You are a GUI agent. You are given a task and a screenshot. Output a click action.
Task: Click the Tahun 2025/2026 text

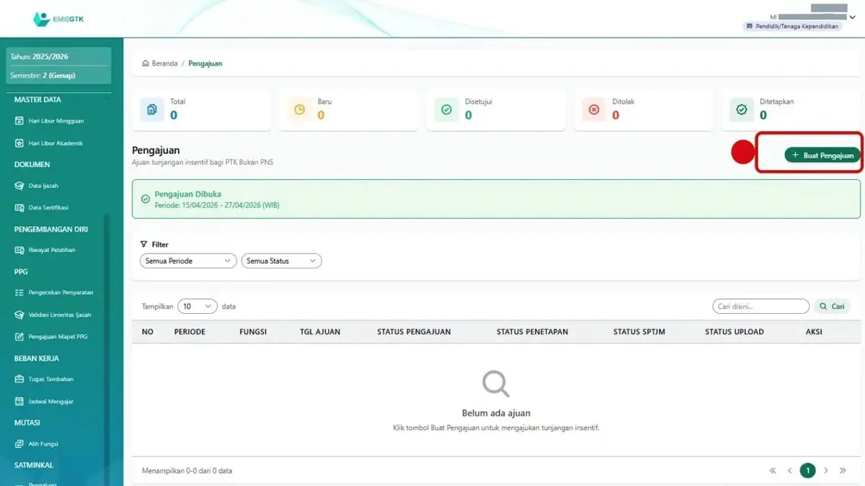[x=40, y=56]
